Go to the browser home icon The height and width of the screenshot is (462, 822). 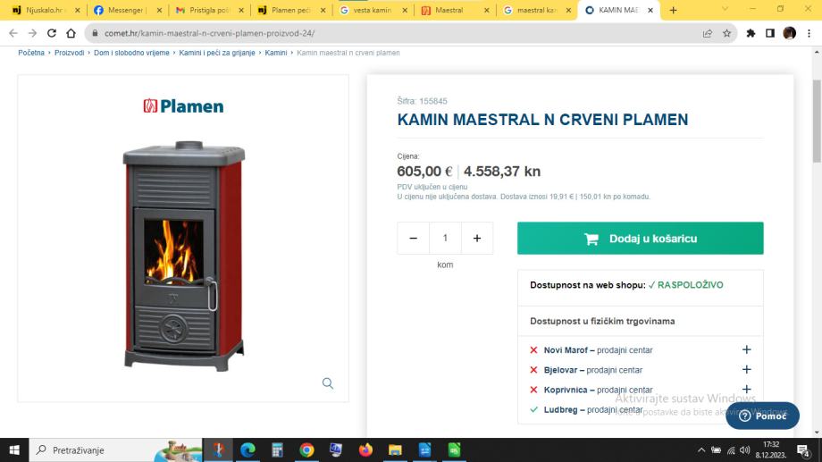[x=71, y=33]
